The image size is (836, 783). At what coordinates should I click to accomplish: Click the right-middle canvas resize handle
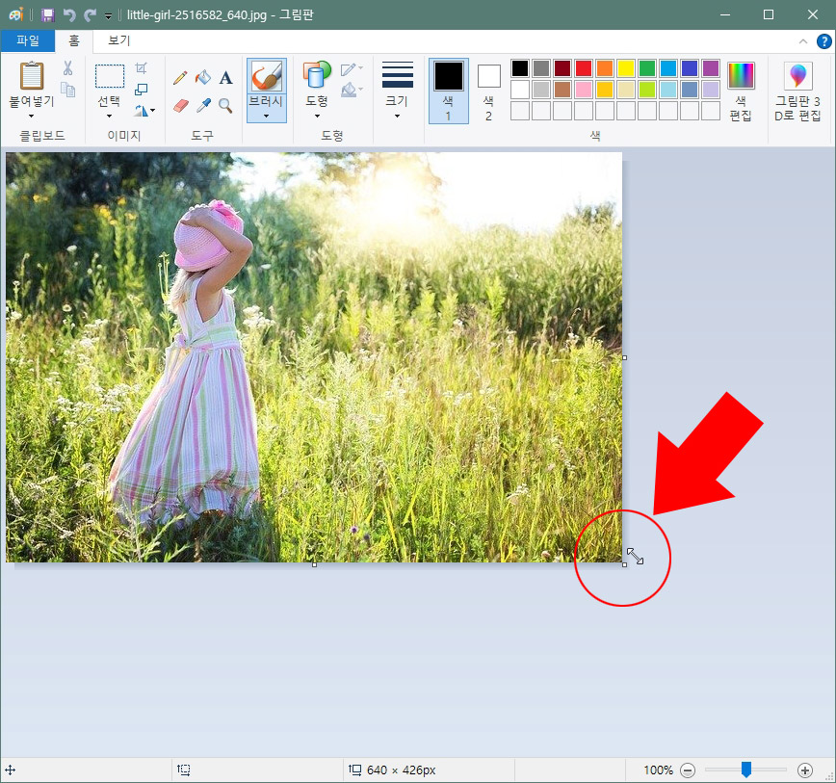[x=624, y=357]
